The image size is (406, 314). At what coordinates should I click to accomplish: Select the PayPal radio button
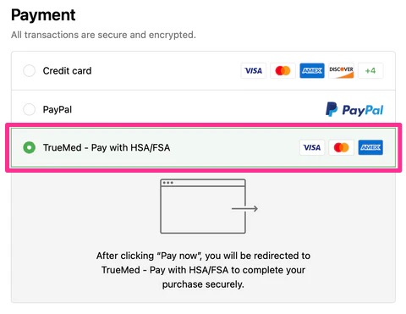point(29,109)
